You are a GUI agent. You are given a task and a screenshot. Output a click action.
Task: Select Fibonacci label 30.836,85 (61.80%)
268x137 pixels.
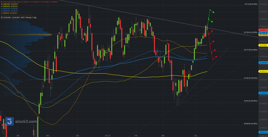(250, 123)
